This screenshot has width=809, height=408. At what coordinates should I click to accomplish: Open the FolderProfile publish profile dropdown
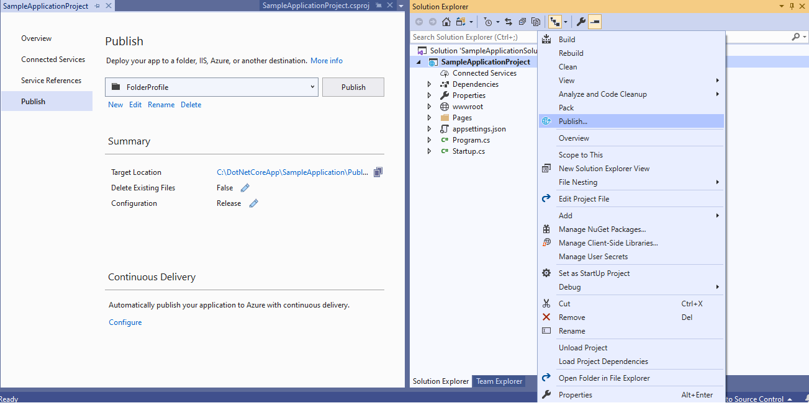[x=312, y=87]
